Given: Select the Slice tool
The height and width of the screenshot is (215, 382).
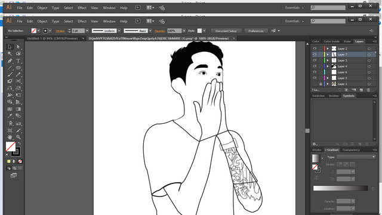Looking at the screenshot, I should tap(19, 130).
